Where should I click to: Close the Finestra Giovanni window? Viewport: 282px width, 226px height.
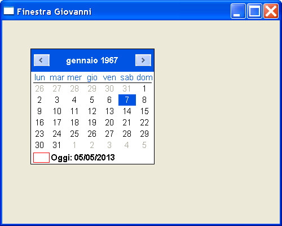click(x=271, y=11)
